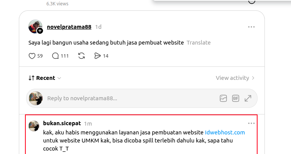View bukan.sicepat's avatar in the reply
The height and width of the screenshot is (154, 291).
34,126
